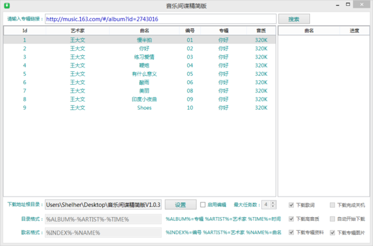Sort by the Id column header
Viewport: 373px width, 246px height.
click(x=24, y=30)
